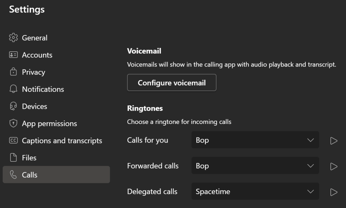Click the Devices headset icon

tap(14, 106)
